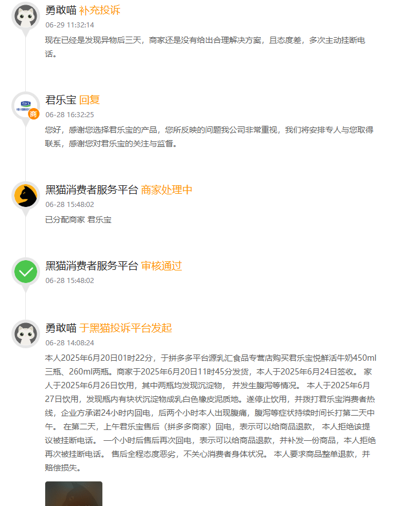Click timestamp 06-28 14:08:24
Viewport: 393px width, 506px height.
(70, 342)
